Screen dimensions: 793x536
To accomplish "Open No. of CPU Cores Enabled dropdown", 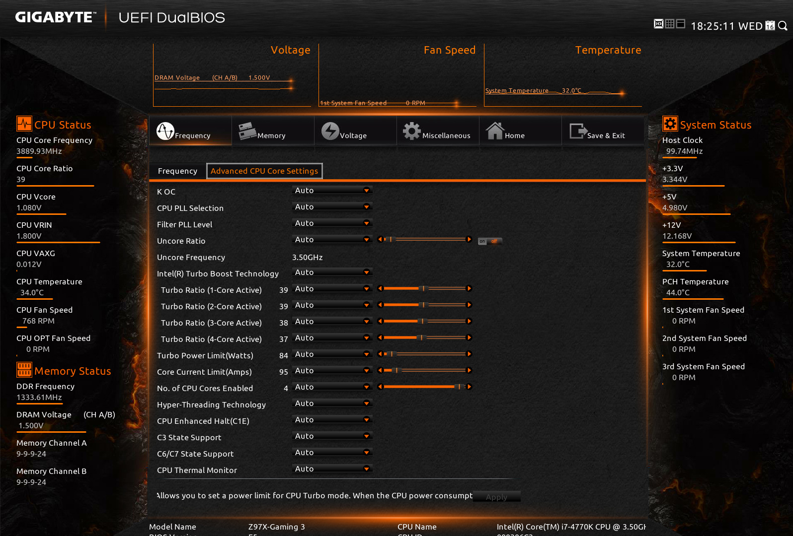I will pyautogui.click(x=332, y=387).
